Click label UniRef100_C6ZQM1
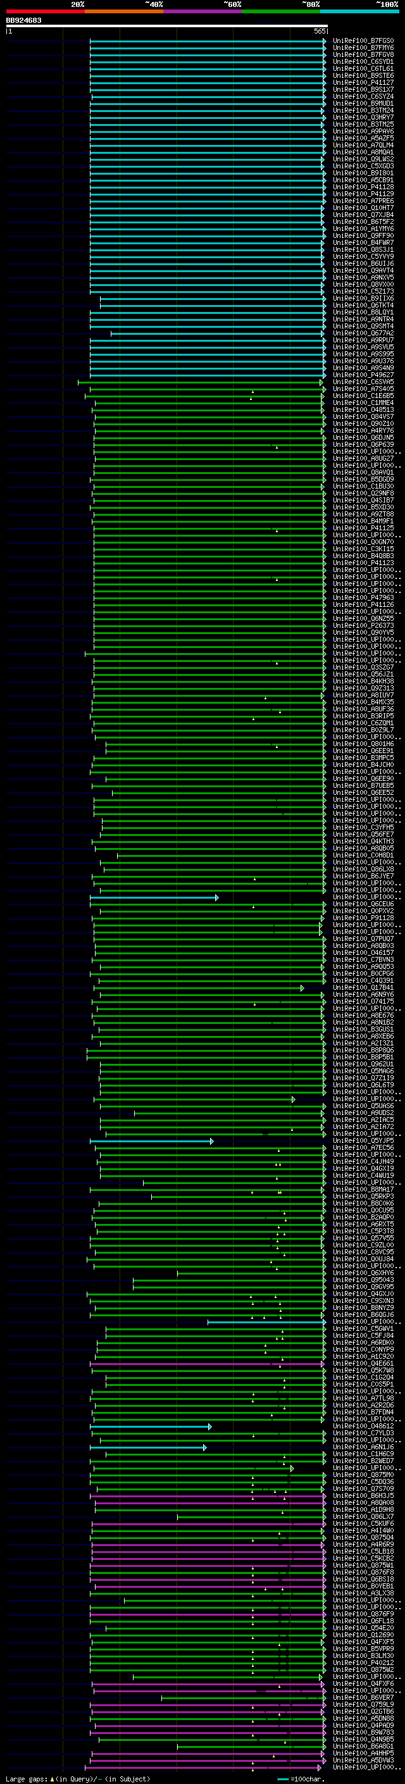This screenshot has width=405, height=1784. click(363, 722)
